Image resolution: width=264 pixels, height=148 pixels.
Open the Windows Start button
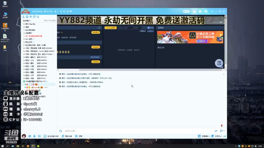pyautogui.click(x=2, y=146)
